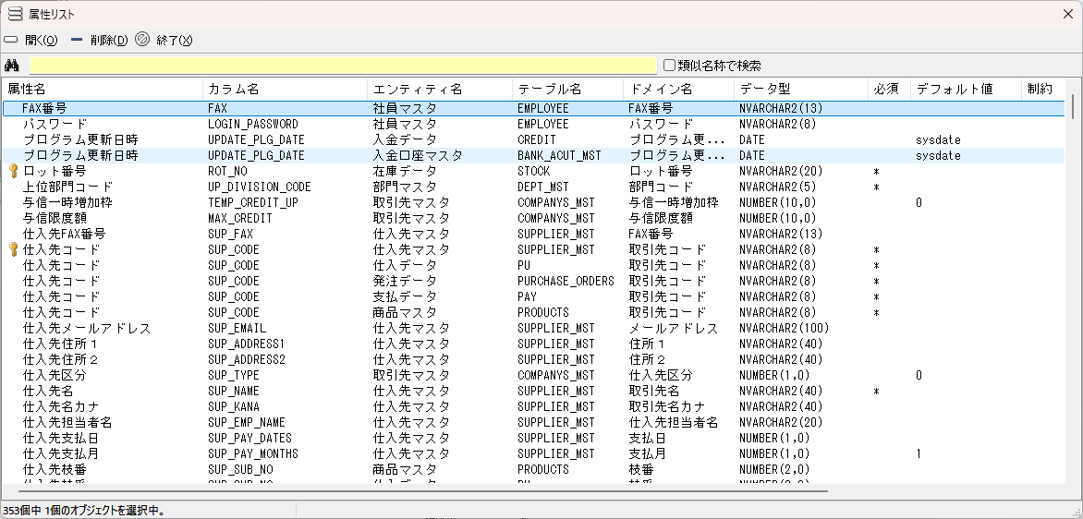Focus the yellow search input field
Screen dimensions: 1083x519
(x=343, y=66)
